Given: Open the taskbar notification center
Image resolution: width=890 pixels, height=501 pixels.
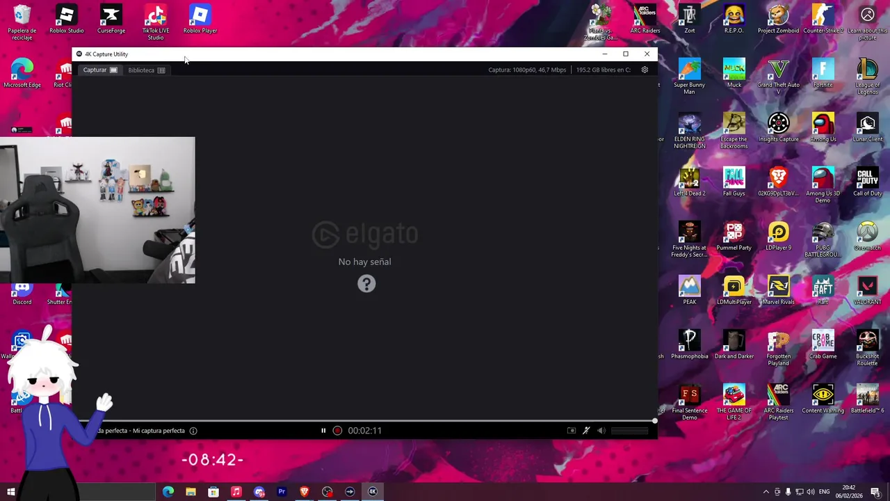Looking at the screenshot, I should coord(875,492).
